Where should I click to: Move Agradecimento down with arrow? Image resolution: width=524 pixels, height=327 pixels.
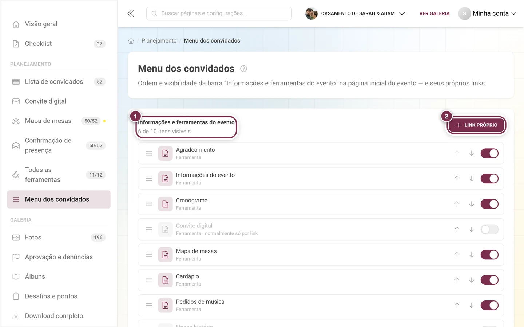(472, 153)
